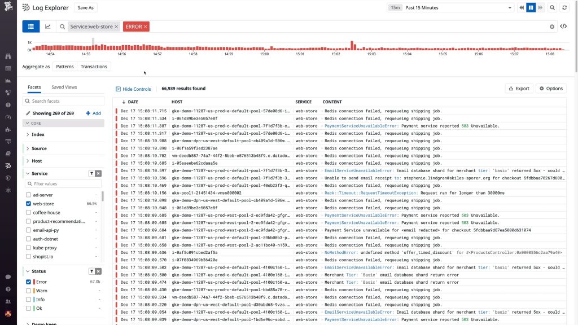Click the Save As button

[85, 7]
